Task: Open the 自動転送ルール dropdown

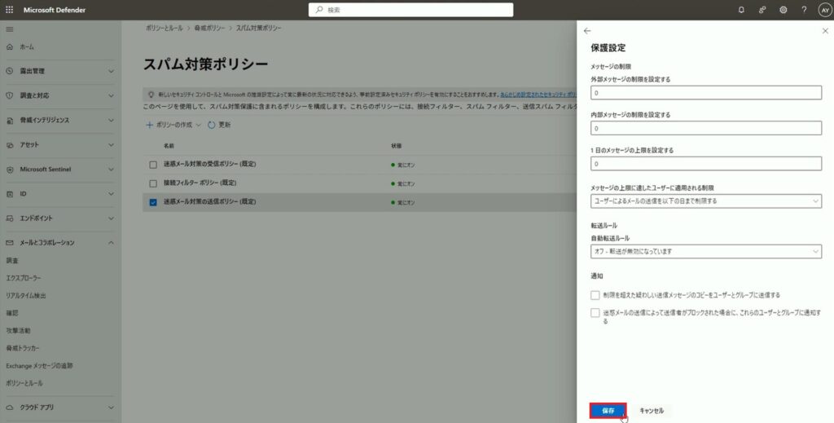Action: coord(705,252)
